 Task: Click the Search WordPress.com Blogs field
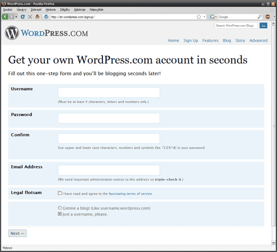click(x=236, y=26)
